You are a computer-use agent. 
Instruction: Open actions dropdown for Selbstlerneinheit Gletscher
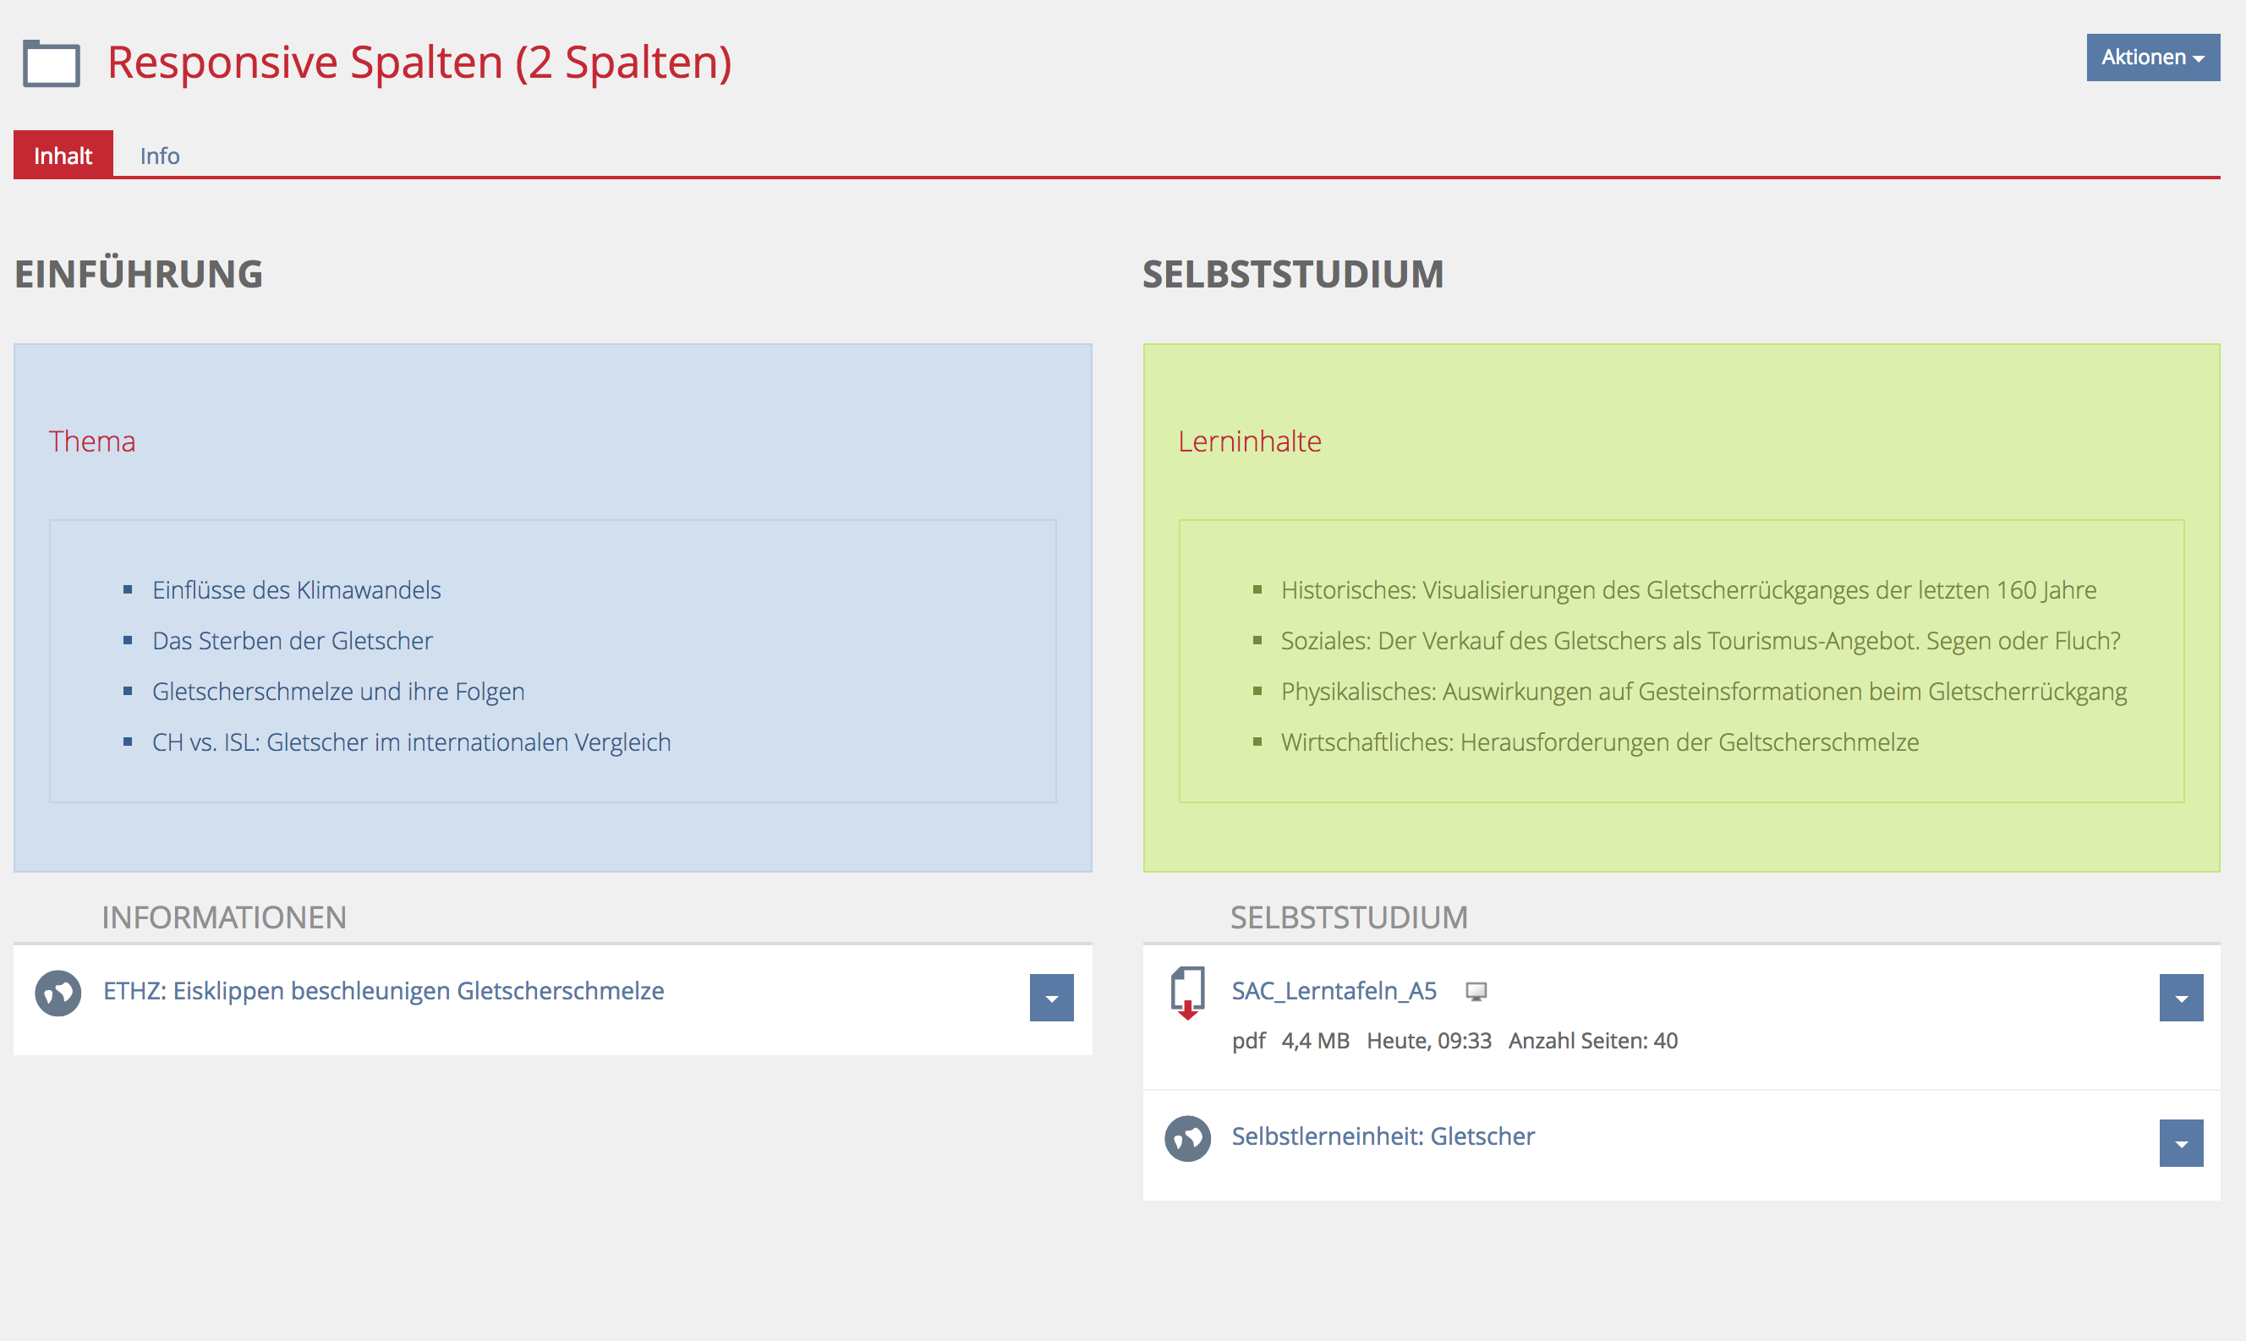coord(2181,1143)
